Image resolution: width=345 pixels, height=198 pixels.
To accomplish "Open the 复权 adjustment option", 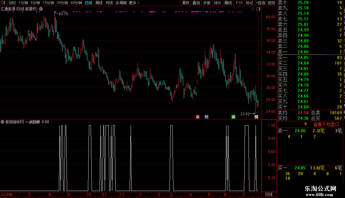I will tap(186, 3).
